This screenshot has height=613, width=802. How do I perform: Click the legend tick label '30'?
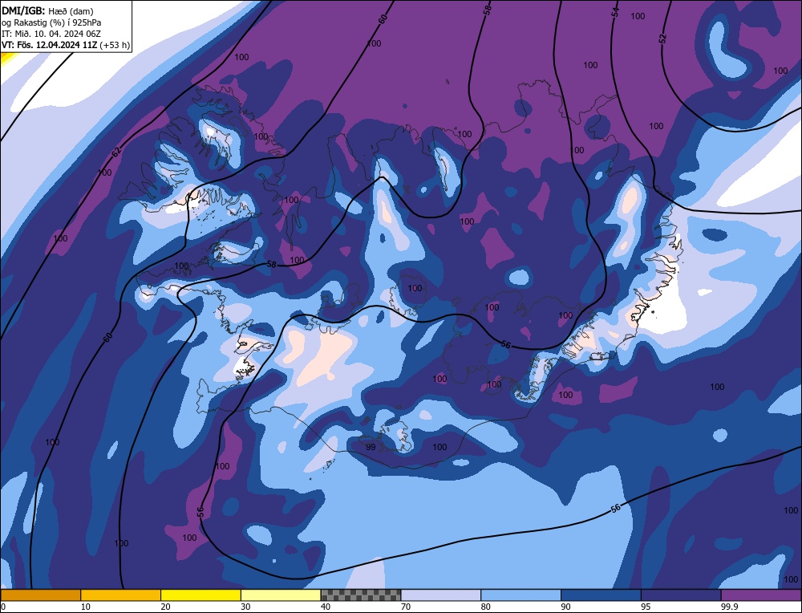click(245, 607)
